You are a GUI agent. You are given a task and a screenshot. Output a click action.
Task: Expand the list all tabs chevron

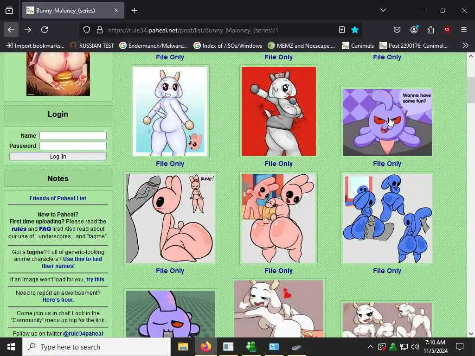coord(383,10)
